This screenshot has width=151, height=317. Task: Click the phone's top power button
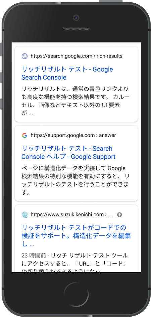[110, 1]
